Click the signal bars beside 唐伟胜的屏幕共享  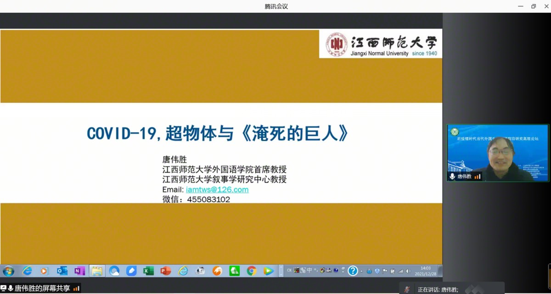tap(76, 288)
